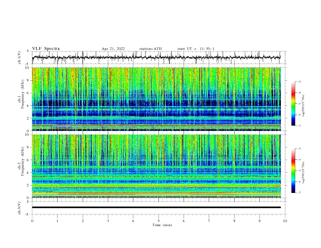The image size is (321, 248).
Task: Click the ch.2 "Frequency (kHz)" axis label
Action: tap(23, 161)
